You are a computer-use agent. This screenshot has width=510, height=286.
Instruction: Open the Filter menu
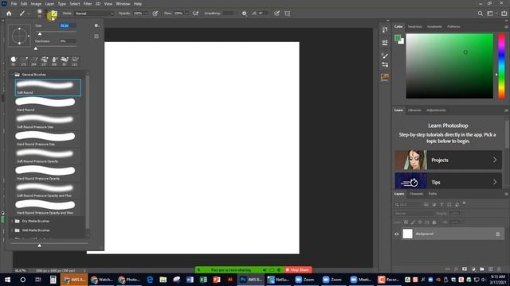coord(88,4)
